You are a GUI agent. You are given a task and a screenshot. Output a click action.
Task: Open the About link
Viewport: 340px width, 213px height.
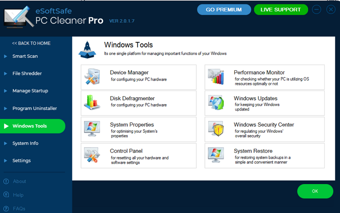tap(19, 181)
